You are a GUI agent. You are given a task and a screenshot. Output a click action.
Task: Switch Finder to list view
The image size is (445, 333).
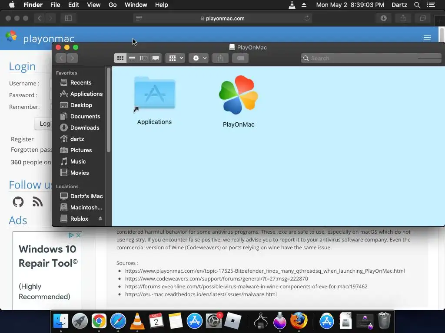tap(132, 58)
